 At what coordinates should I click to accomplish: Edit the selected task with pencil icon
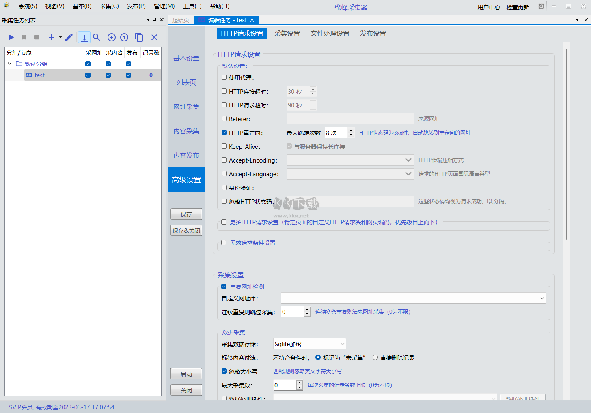click(x=68, y=37)
